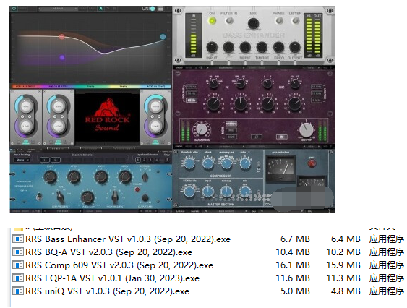
Task: Click the BQ-A white OUTPUT knob
Action: 307,130
